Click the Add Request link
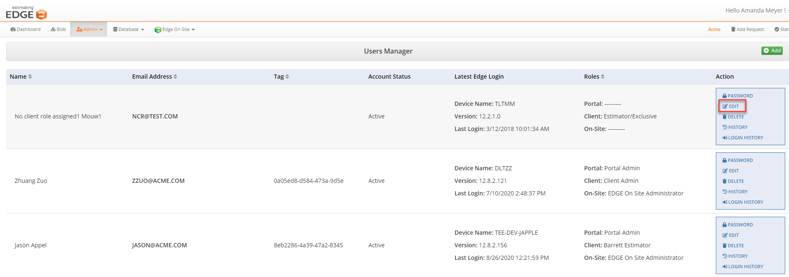This screenshot has height=277, width=789. click(747, 29)
